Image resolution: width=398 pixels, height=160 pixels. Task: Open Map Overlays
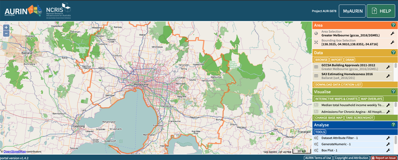pos(371,99)
